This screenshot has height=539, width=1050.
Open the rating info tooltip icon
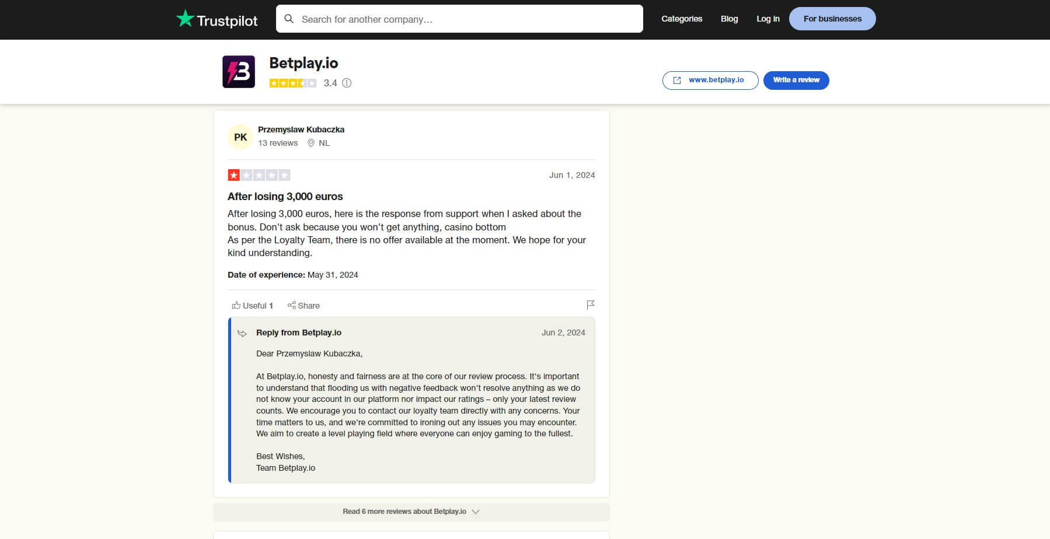point(347,83)
